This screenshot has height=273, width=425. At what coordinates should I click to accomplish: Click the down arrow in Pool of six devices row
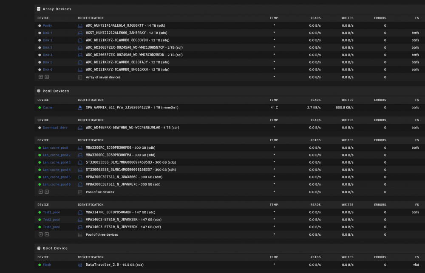coord(41,192)
